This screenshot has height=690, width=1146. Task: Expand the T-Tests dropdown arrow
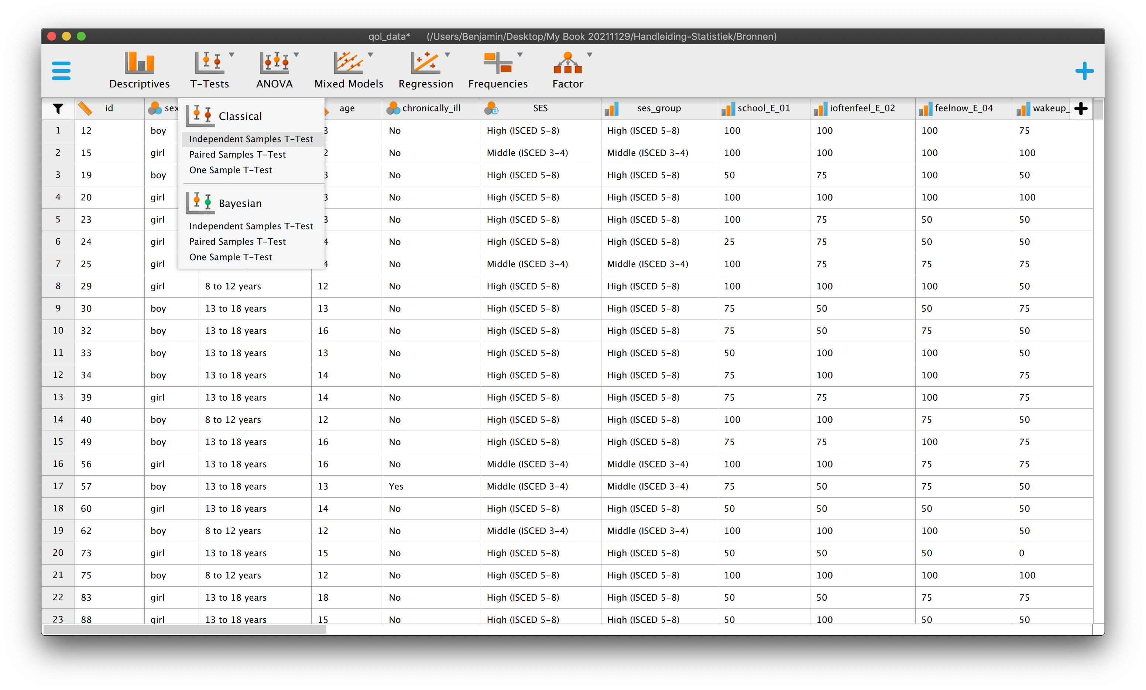231,55
